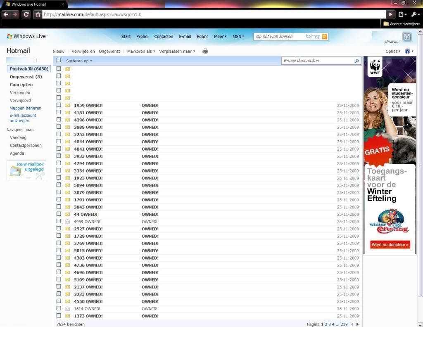Click the WWF panda logo in ad
The width and height of the screenshot is (423, 338).
[x=375, y=66]
